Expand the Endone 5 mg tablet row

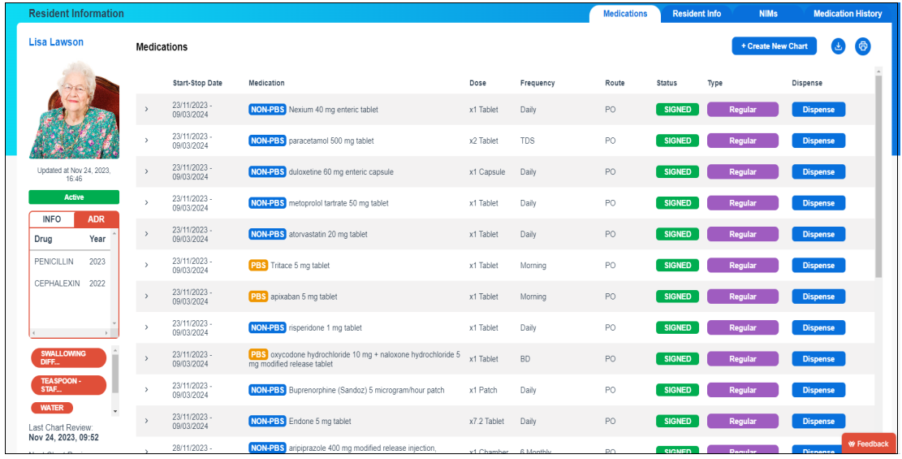click(x=147, y=421)
